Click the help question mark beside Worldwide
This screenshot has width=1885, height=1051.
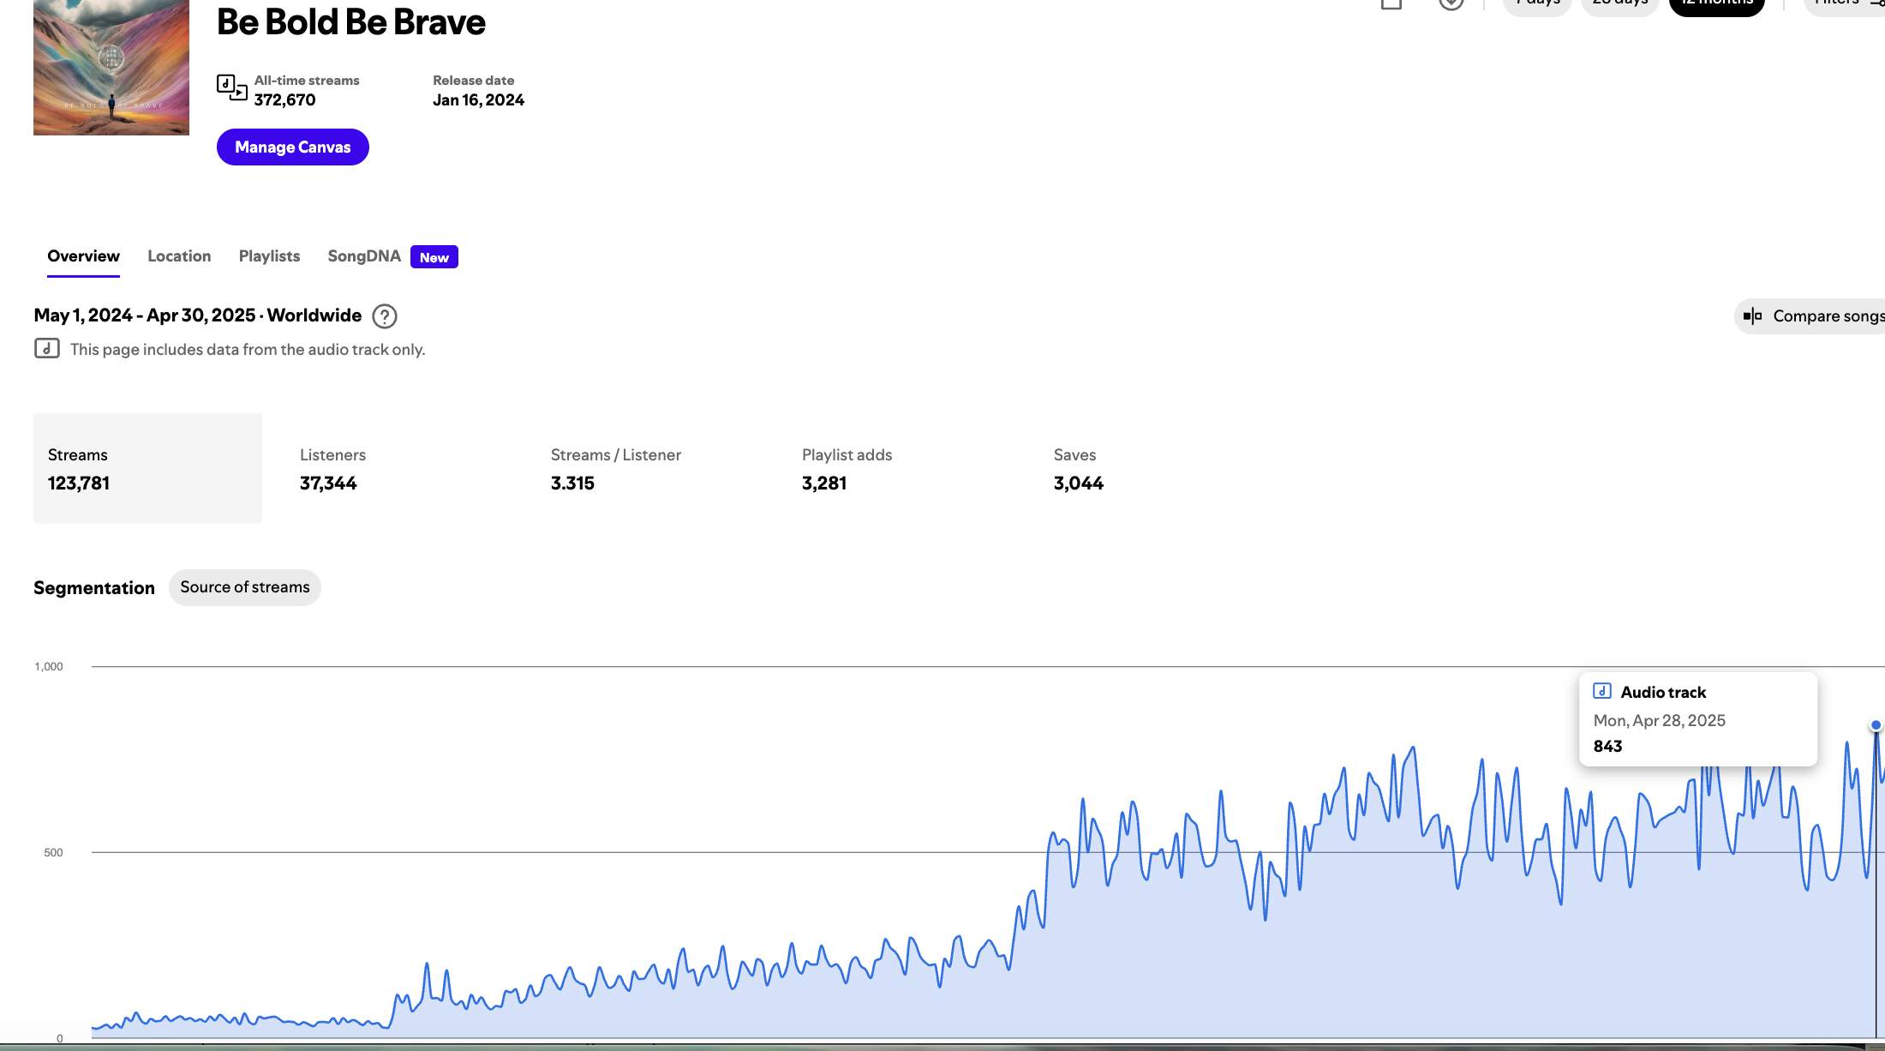[385, 316]
